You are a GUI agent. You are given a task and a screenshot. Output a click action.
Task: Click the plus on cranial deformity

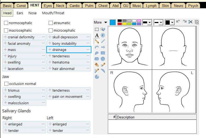[5, 37]
